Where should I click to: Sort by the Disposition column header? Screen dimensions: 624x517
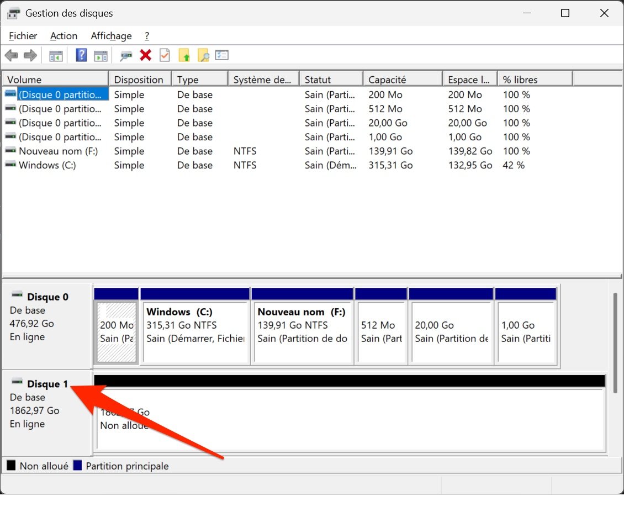tap(140, 79)
